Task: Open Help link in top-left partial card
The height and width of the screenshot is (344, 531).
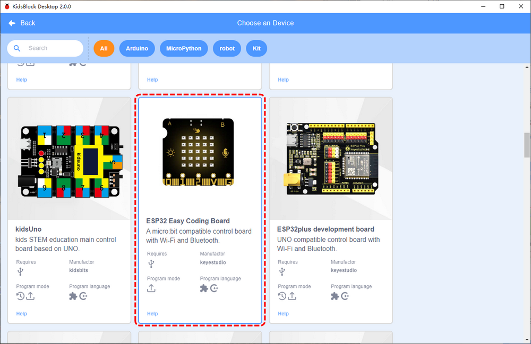Action: coord(22,80)
